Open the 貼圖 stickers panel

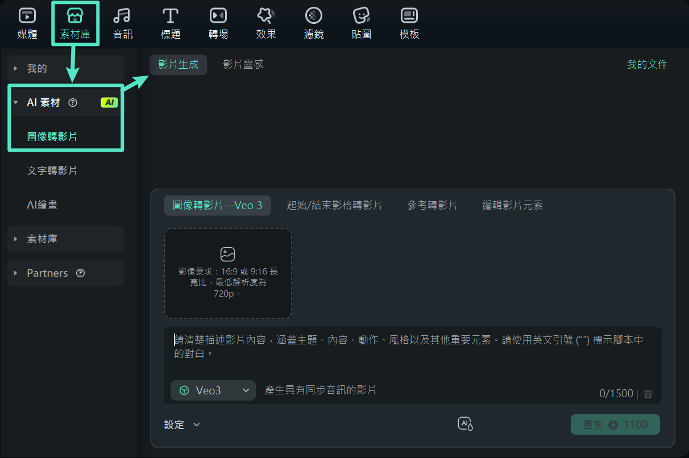[361, 23]
